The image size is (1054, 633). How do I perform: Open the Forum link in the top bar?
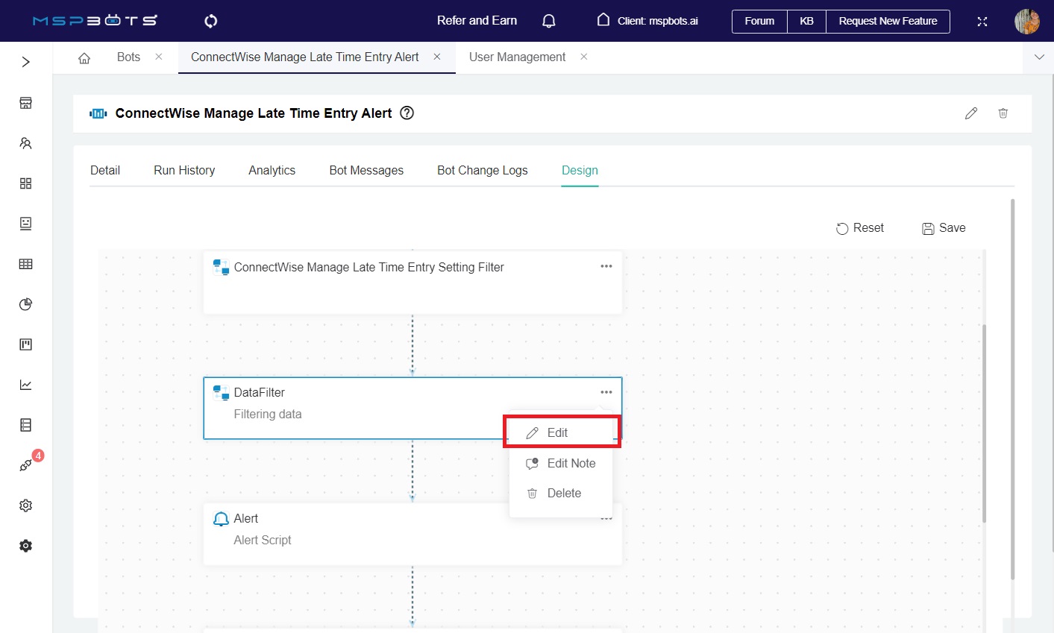pyautogui.click(x=759, y=21)
